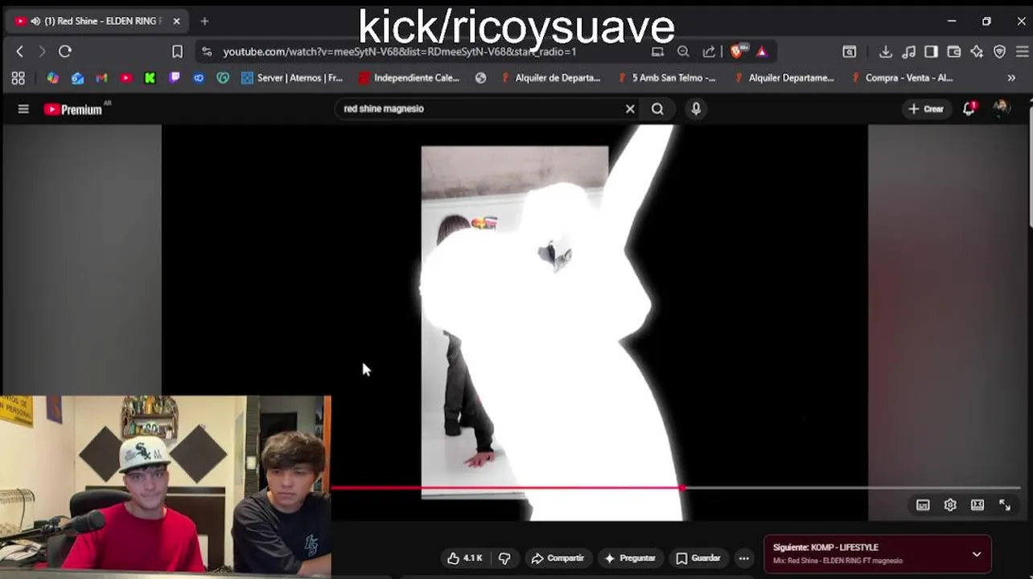The image size is (1033, 579).
Task: Open Brave Shields lion icon
Action: 737,51
